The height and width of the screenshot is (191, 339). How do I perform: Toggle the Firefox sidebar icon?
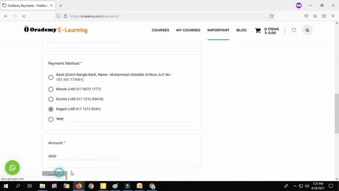[x=324, y=16]
